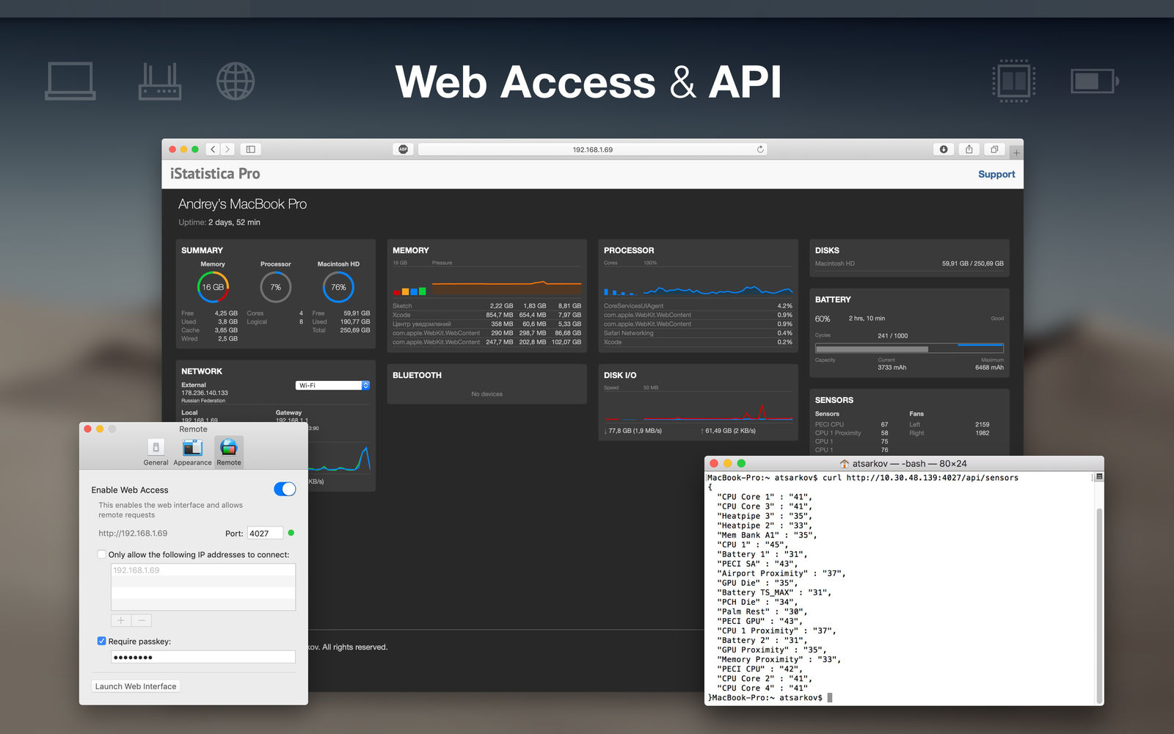Click the Right fan speed 1982
The width and height of the screenshot is (1174, 734).
click(982, 433)
